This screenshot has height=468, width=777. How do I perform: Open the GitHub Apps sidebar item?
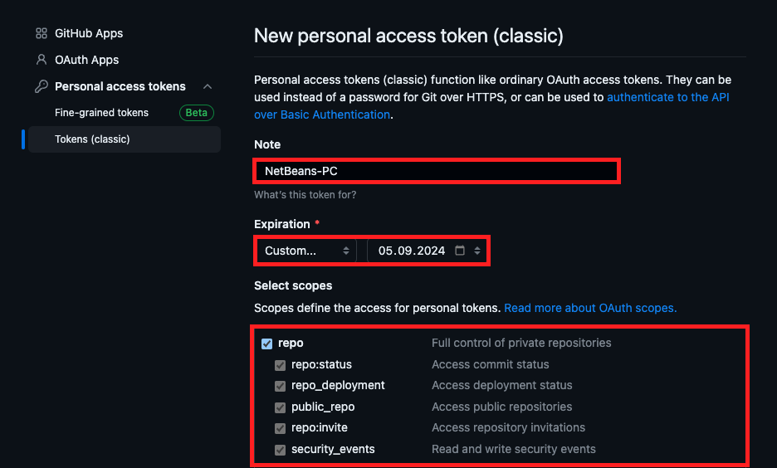coord(88,34)
